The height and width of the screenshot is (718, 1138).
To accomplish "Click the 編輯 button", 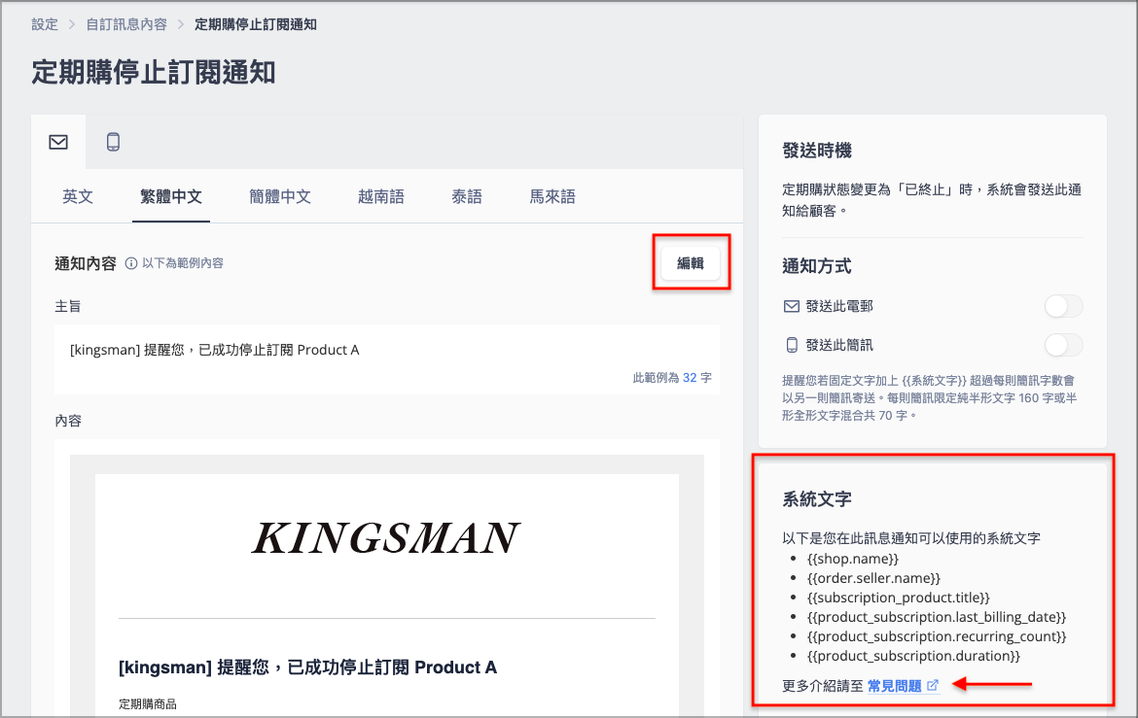I will click(x=691, y=263).
